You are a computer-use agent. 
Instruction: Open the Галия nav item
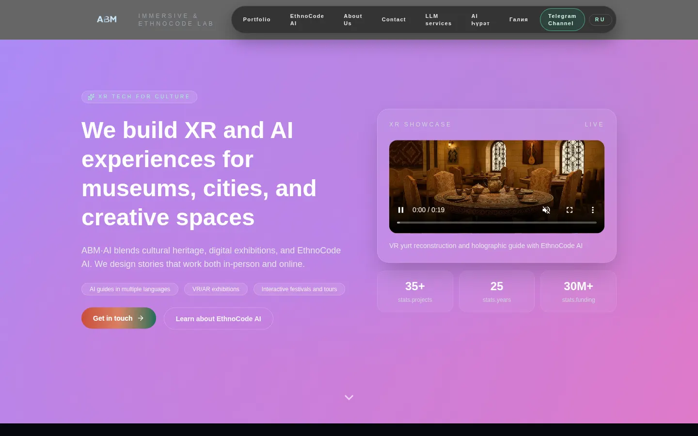519,19
